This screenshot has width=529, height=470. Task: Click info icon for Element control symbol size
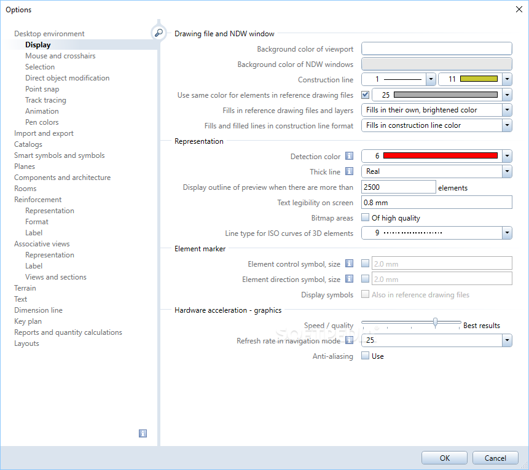click(349, 264)
